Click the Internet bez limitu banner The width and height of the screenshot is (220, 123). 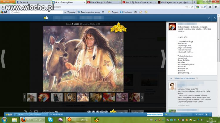tap(155, 115)
